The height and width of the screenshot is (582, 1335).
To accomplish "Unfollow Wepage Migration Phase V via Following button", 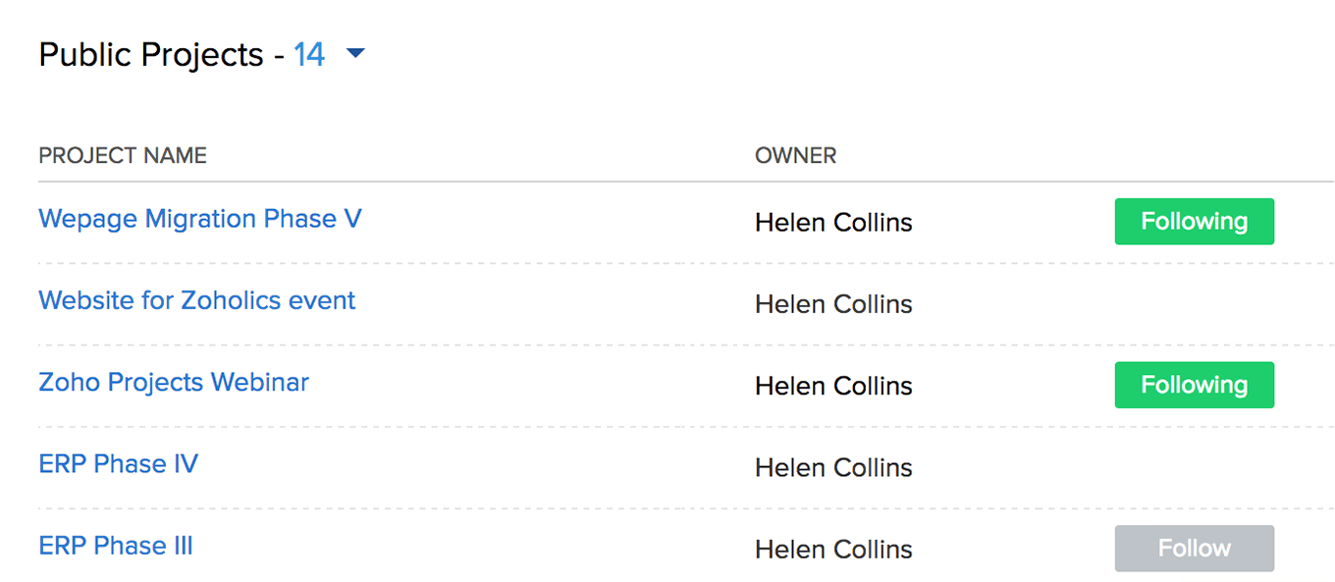I will coord(1194,222).
